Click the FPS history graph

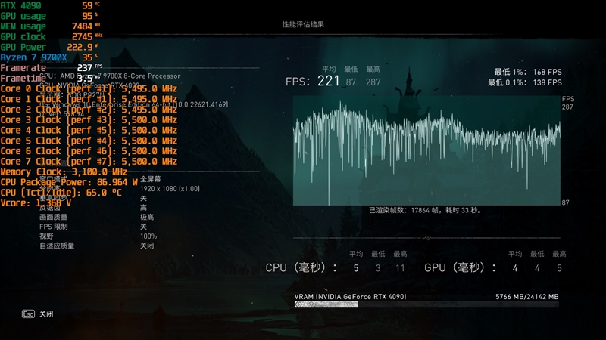426,150
